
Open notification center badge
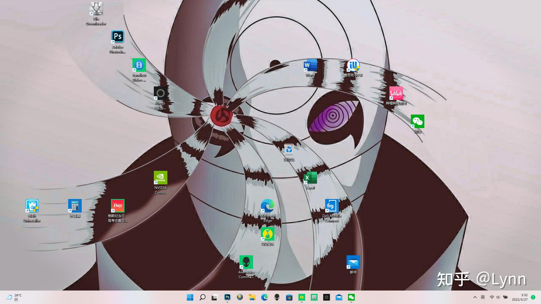(533, 297)
